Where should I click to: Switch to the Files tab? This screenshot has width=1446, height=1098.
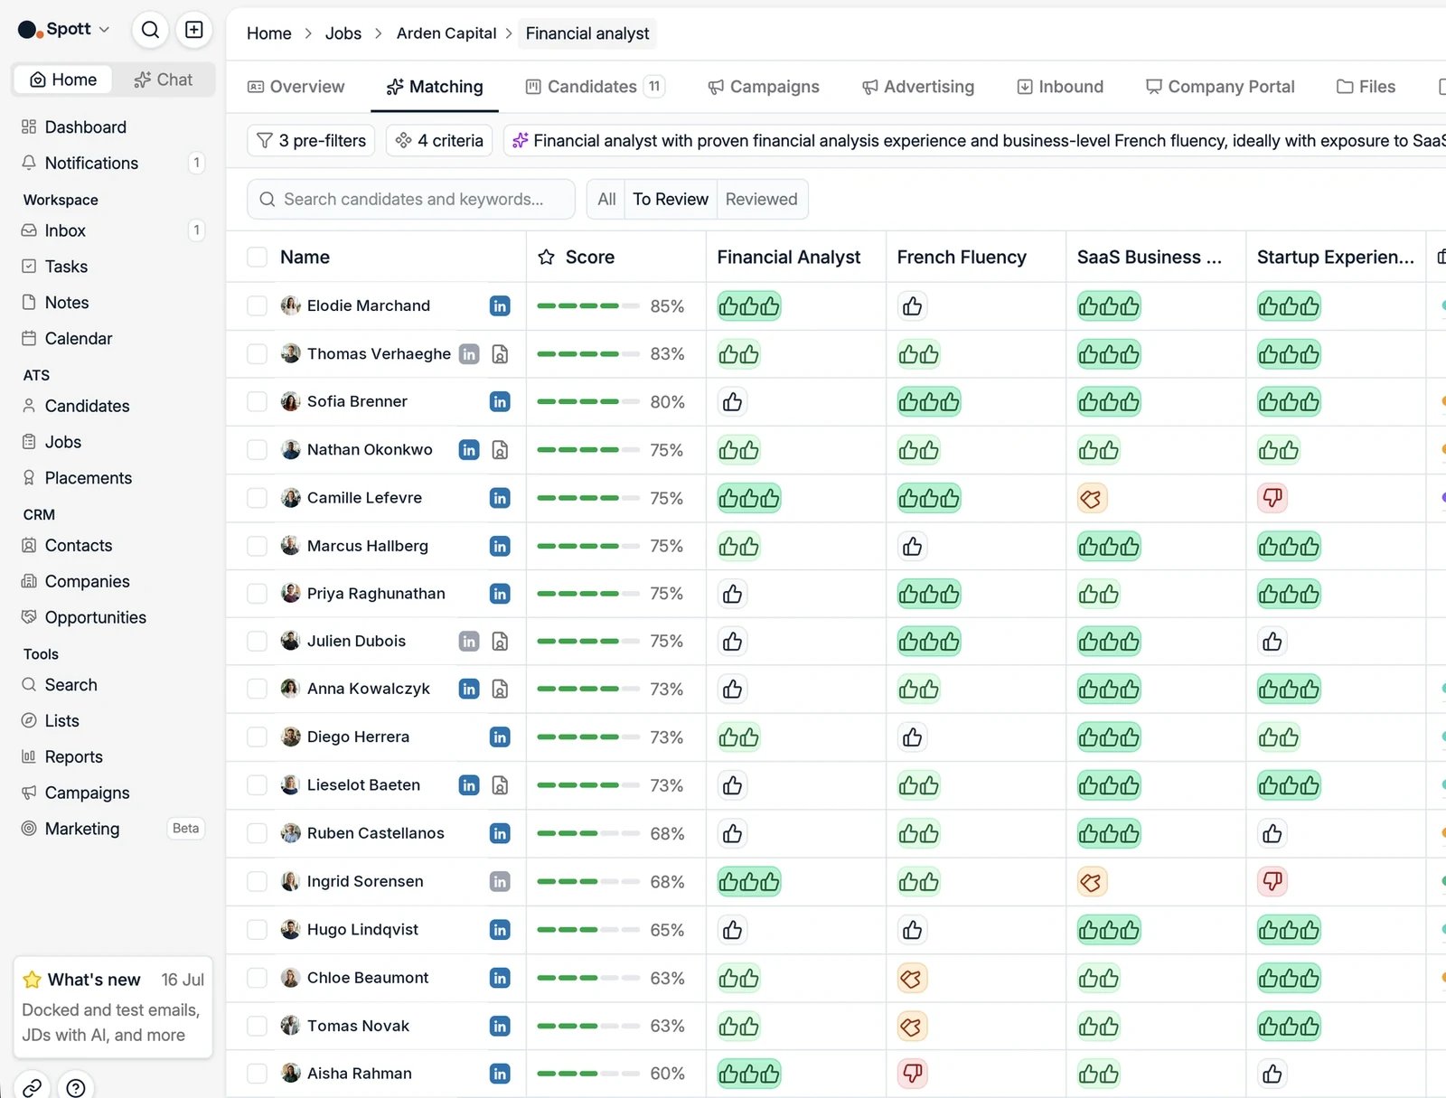pos(1366,87)
